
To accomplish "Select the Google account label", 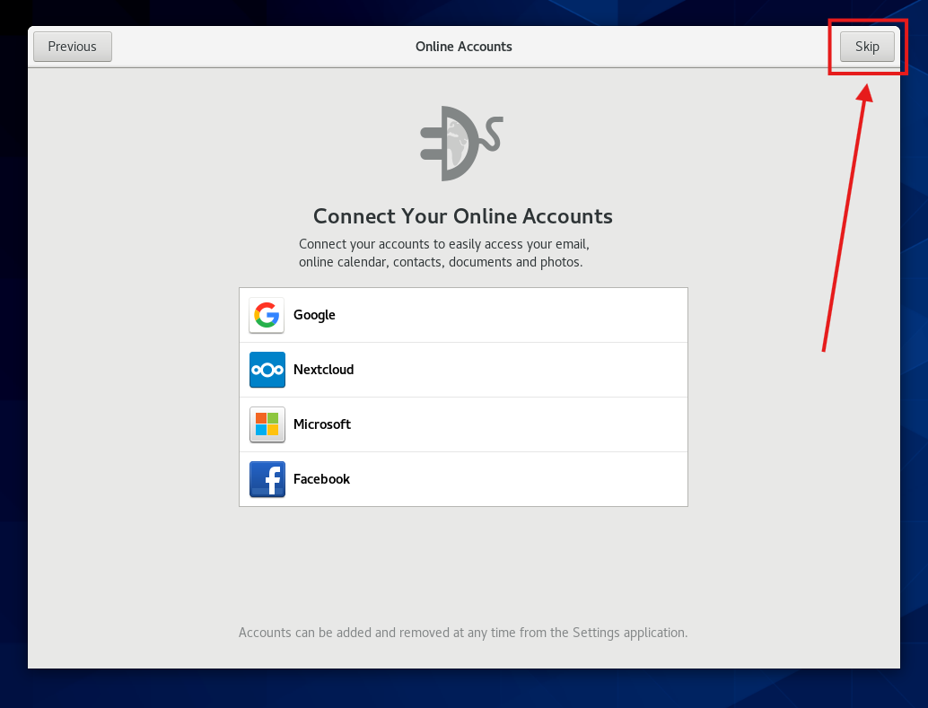I will [x=314, y=315].
